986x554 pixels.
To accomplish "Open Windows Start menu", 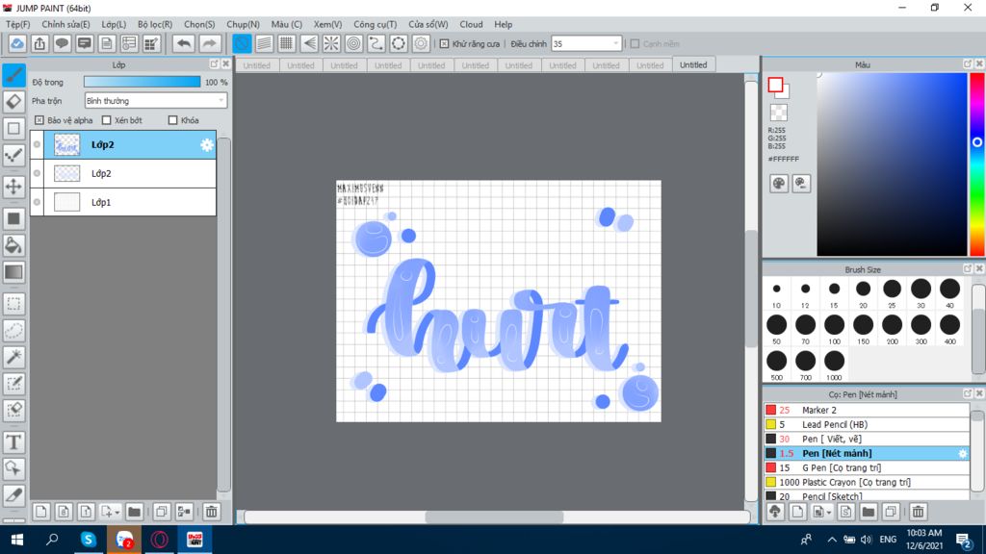I will (x=17, y=539).
